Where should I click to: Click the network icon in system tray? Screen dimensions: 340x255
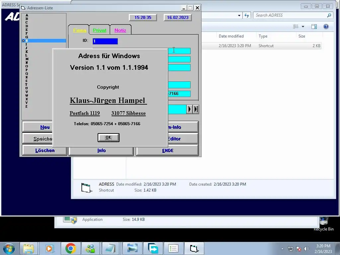[x=290, y=249]
